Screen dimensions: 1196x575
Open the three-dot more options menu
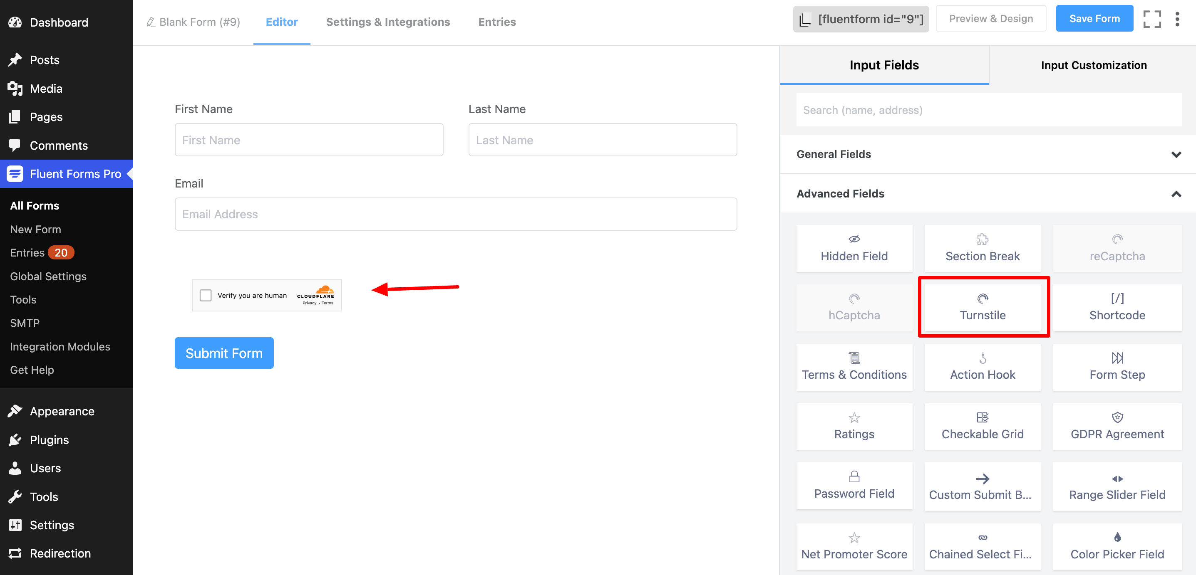click(x=1177, y=19)
